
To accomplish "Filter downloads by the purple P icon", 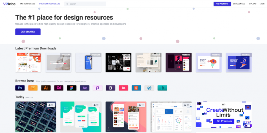I will click(x=98, y=88).
